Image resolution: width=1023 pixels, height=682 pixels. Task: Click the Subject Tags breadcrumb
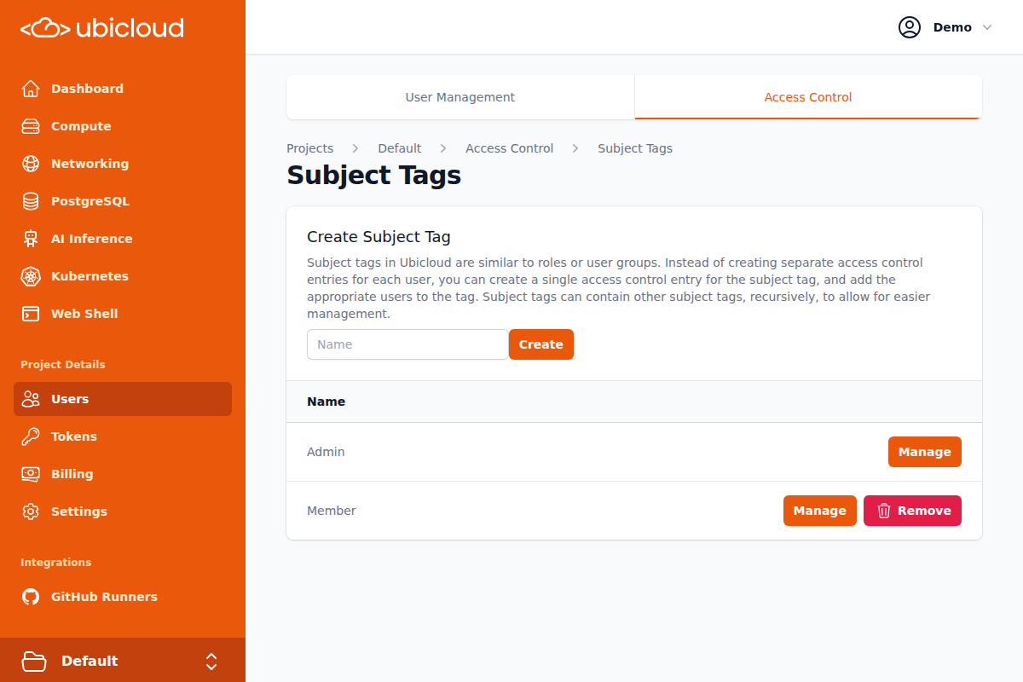635,148
